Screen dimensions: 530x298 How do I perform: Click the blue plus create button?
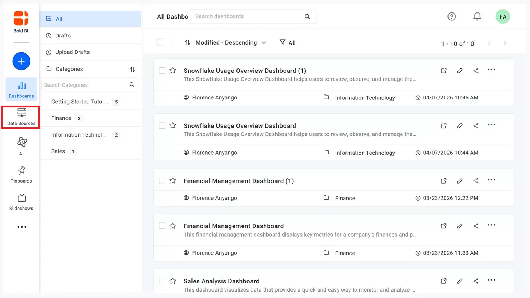click(x=21, y=61)
